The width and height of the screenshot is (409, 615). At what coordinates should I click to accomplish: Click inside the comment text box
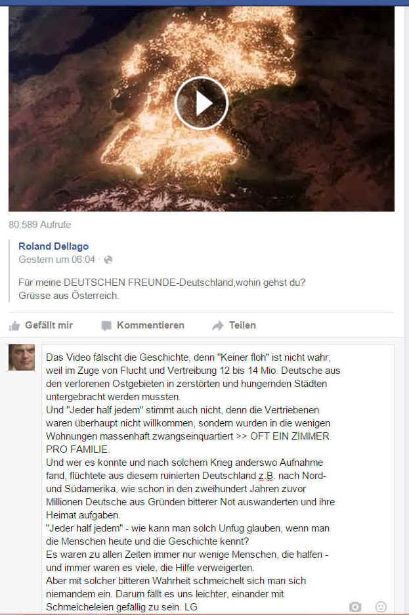click(218, 478)
